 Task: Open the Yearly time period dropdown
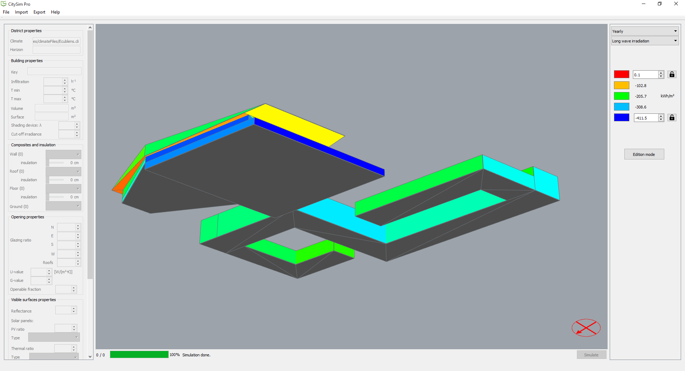(x=644, y=31)
